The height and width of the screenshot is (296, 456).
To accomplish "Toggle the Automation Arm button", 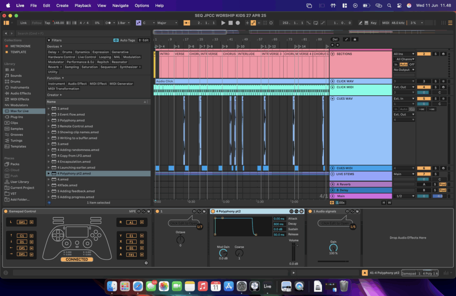I will click(253, 23).
